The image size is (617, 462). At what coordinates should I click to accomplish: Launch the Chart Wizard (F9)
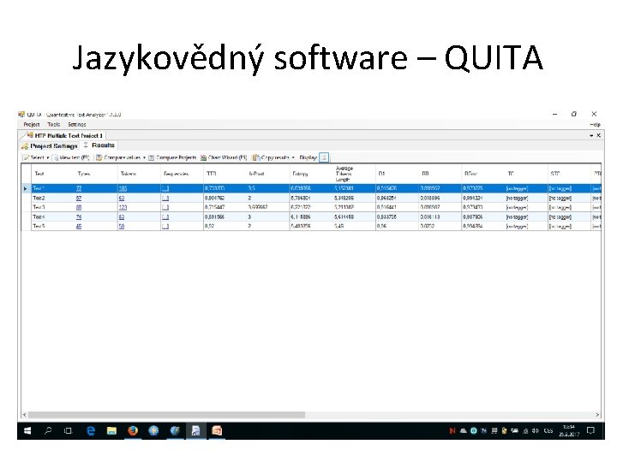[x=224, y=157]
